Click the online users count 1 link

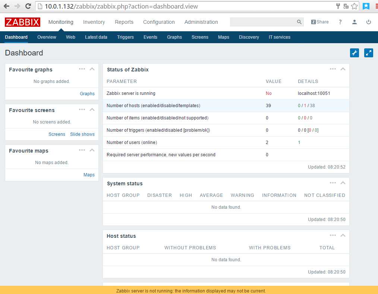coord(299,143)
